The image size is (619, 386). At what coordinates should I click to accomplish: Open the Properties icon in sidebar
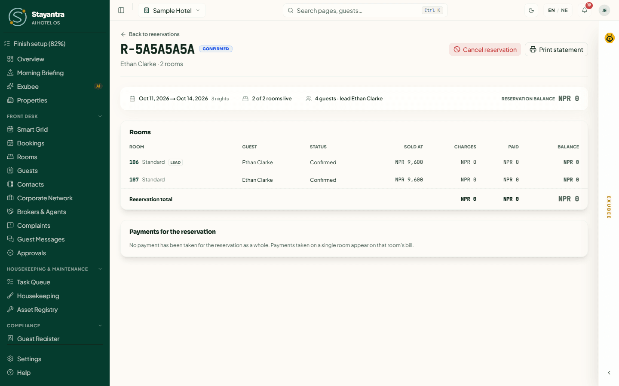tap(10, 100)
